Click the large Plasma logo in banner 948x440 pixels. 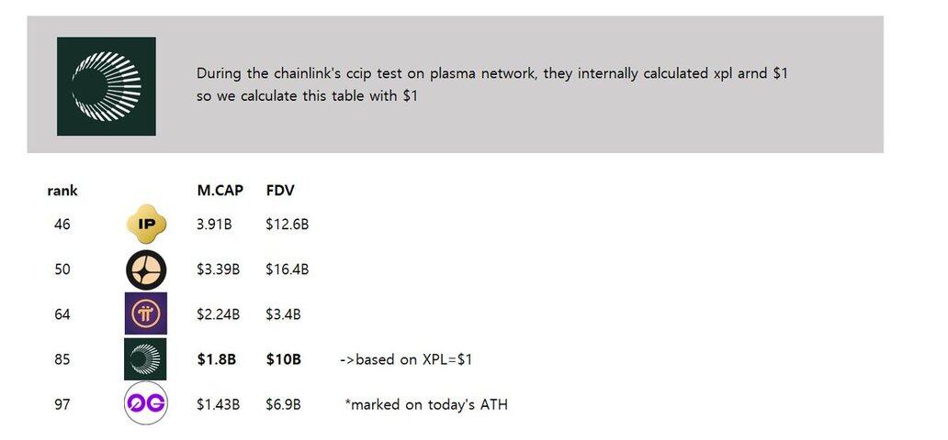(107, 86)
